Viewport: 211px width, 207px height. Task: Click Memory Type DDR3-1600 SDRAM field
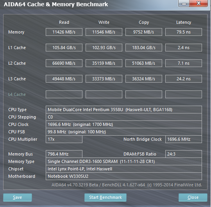[x=124, y=161]
